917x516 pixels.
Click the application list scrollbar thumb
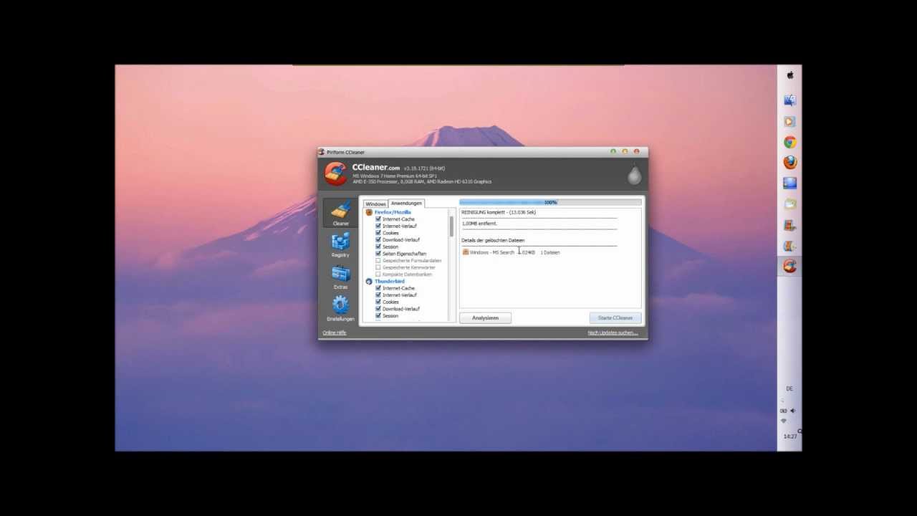[x=451, y=226]
